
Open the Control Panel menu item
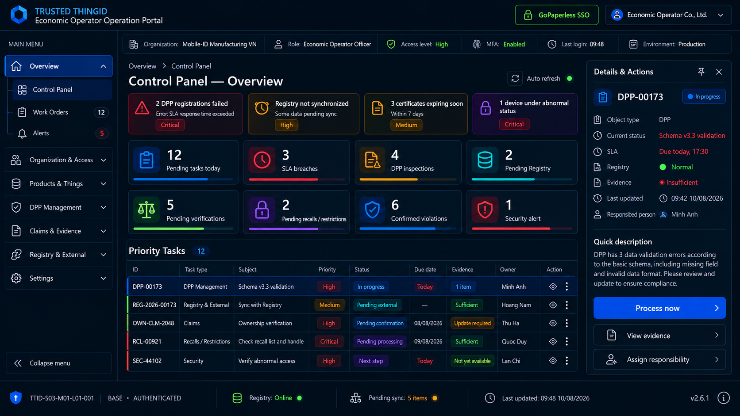(62, 90)
